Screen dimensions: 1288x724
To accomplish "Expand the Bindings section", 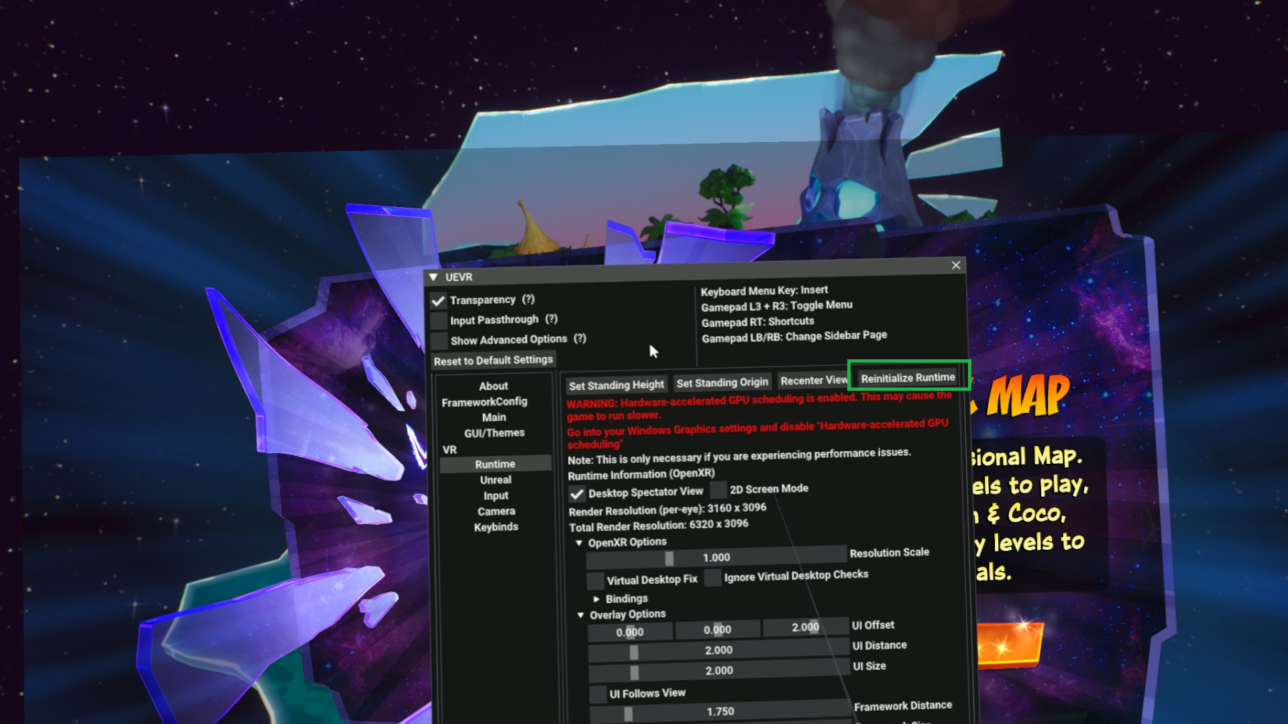I will tap(596, 599).
